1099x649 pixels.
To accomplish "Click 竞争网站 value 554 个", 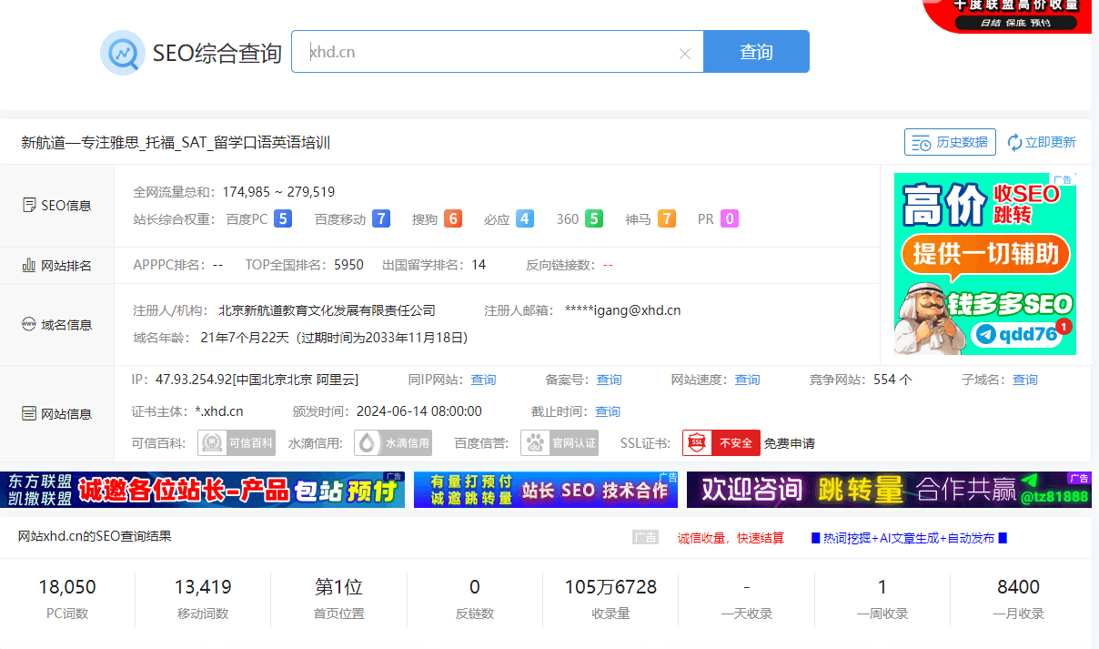I will [x=892, y=380].
